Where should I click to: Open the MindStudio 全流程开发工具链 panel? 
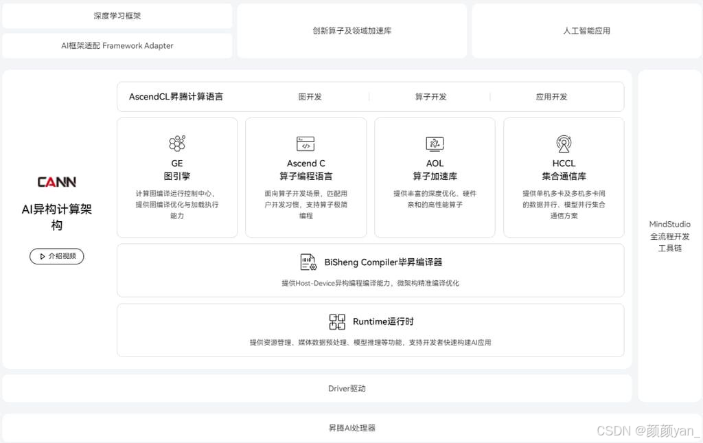tap(670, 236)
